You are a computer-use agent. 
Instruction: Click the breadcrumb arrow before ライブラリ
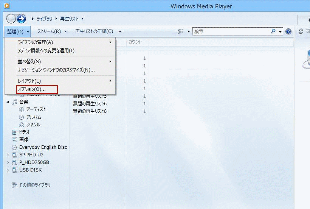pyautogui.click(x=33, y=19)
